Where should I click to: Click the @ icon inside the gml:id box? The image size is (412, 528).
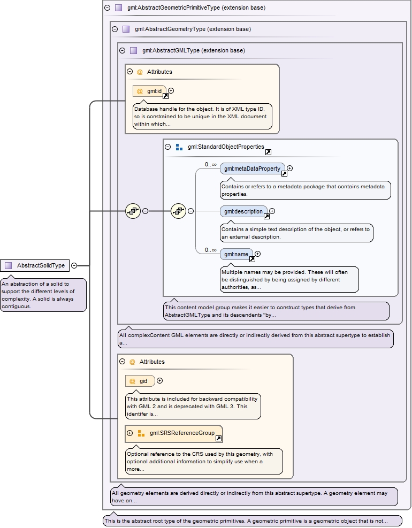[x=140, y=91]
